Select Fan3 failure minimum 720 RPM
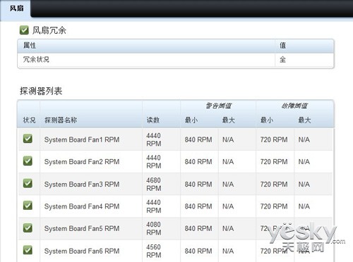Screen dimensions: 353x262 (274, 185)
